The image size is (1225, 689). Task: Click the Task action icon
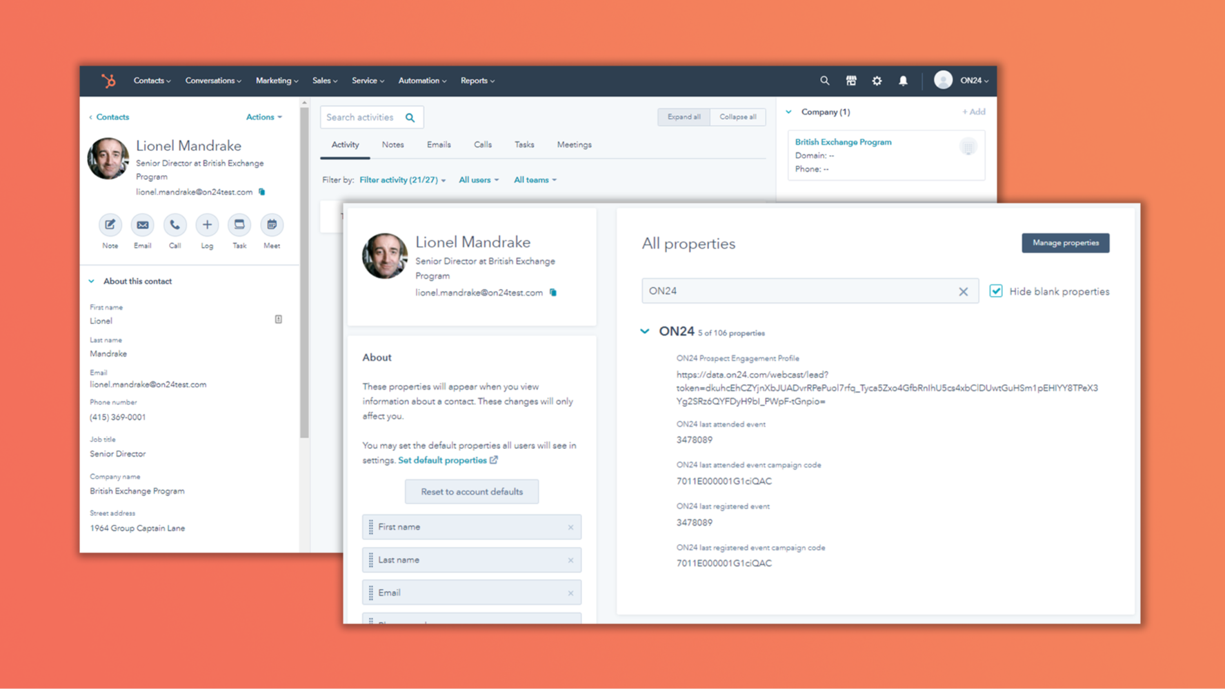(239, 225)
